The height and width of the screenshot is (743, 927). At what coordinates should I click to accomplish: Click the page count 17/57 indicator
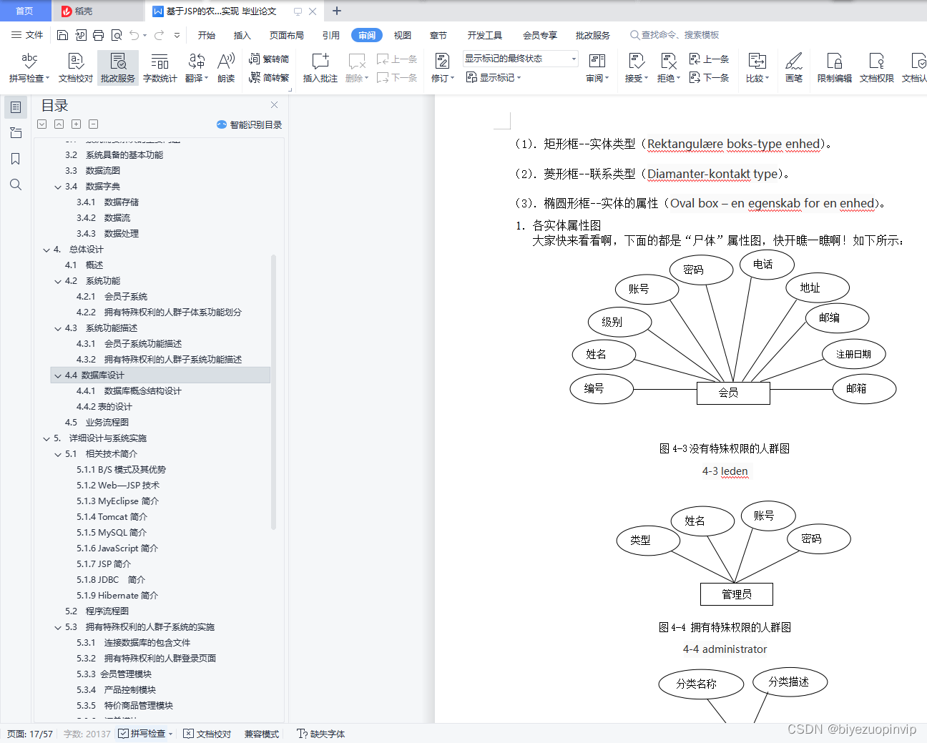30,734
